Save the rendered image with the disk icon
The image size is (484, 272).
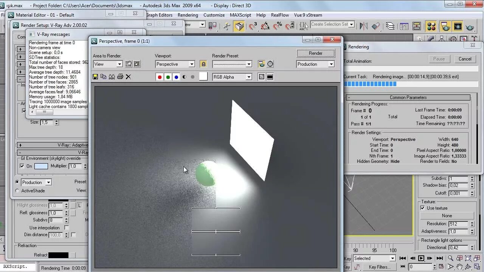[x=95, y=77]
